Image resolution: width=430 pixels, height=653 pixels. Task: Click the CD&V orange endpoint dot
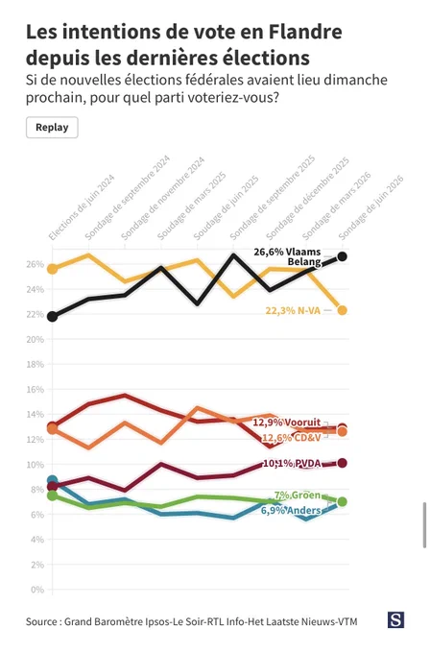[342, 432]
